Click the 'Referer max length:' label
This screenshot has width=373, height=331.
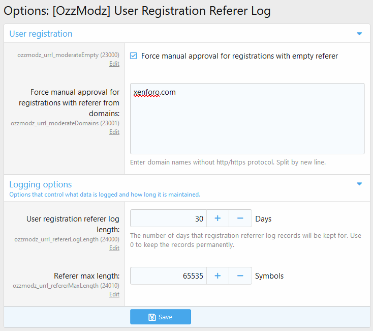(86, 276)
